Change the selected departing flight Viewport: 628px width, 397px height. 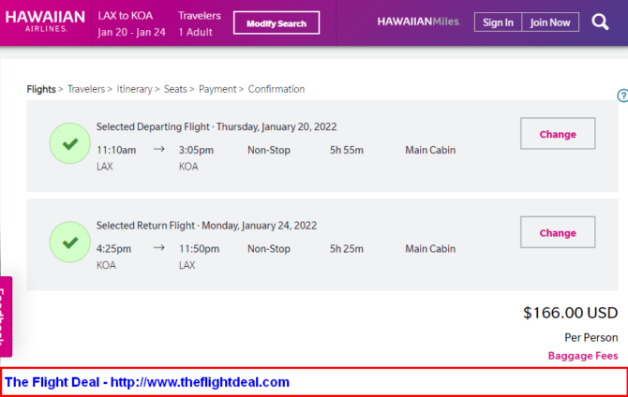click(558, 134)
